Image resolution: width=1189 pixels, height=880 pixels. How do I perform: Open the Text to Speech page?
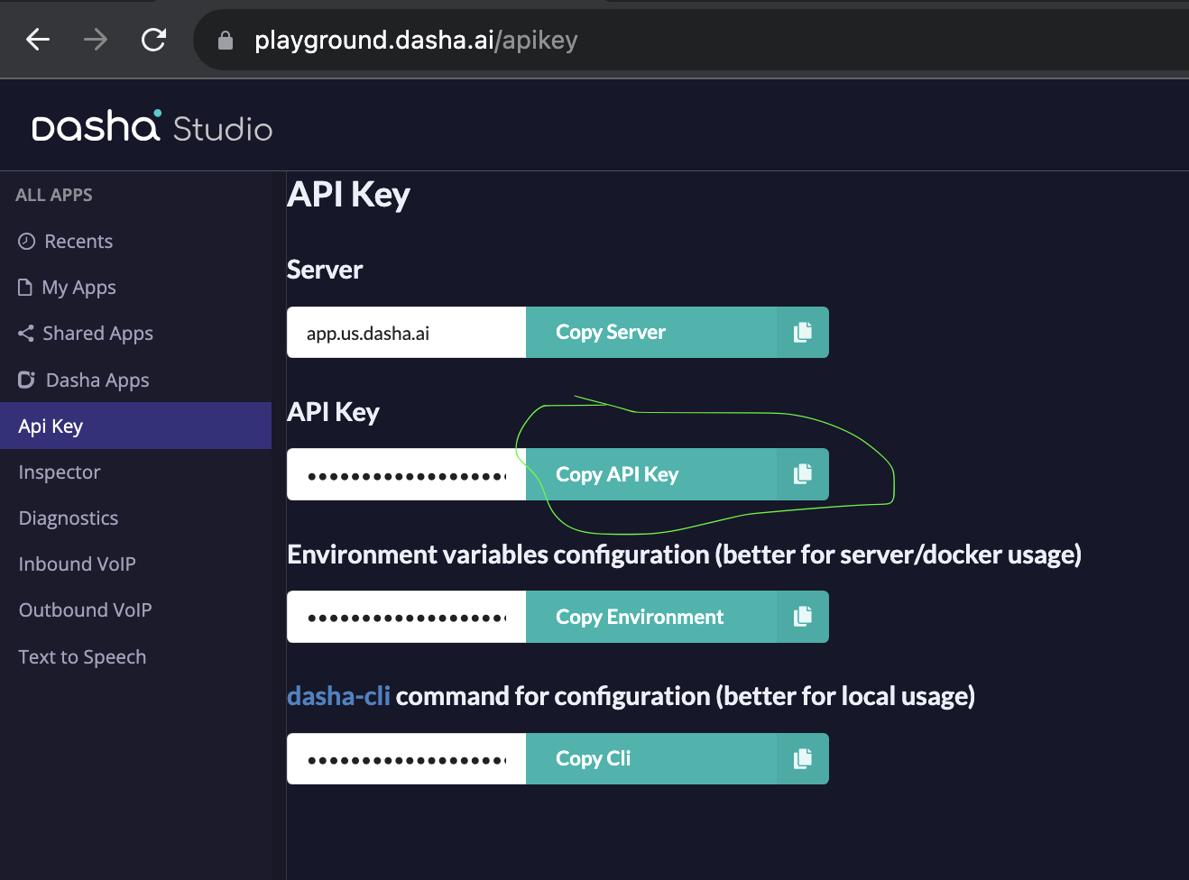(x=82, y=657)
